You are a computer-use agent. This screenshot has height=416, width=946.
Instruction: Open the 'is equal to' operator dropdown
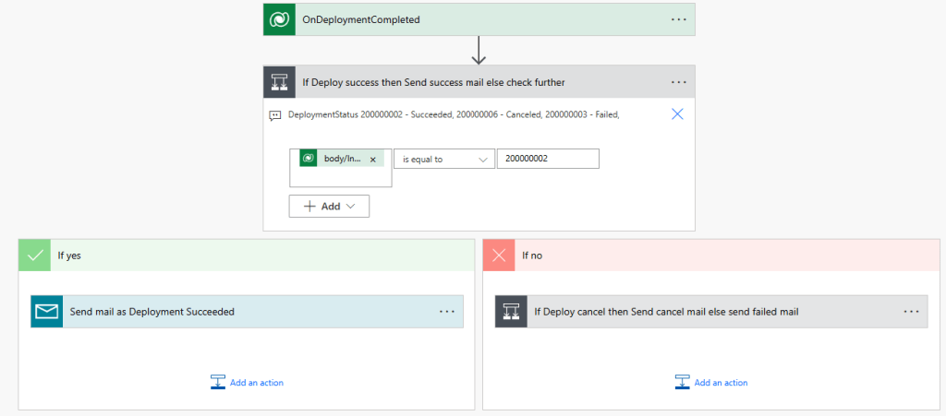tap(444, 159)
